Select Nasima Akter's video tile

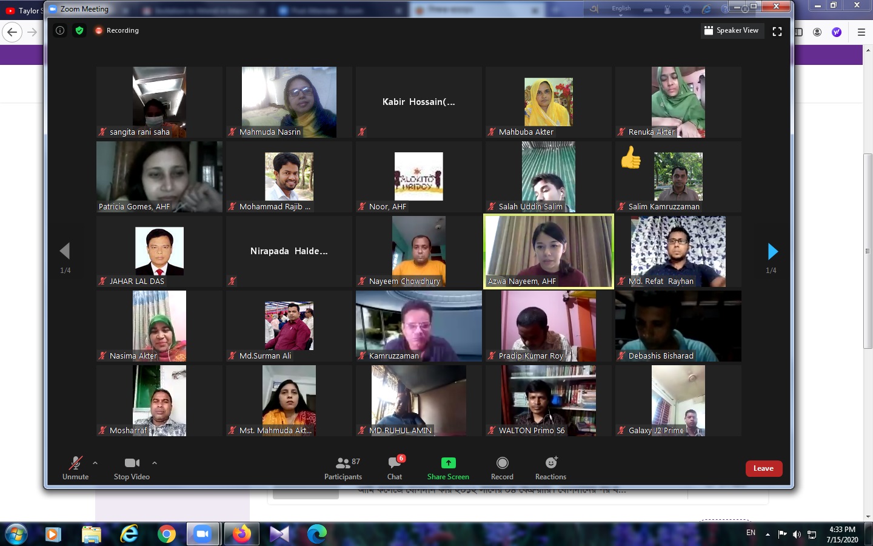tap(159, 326)
